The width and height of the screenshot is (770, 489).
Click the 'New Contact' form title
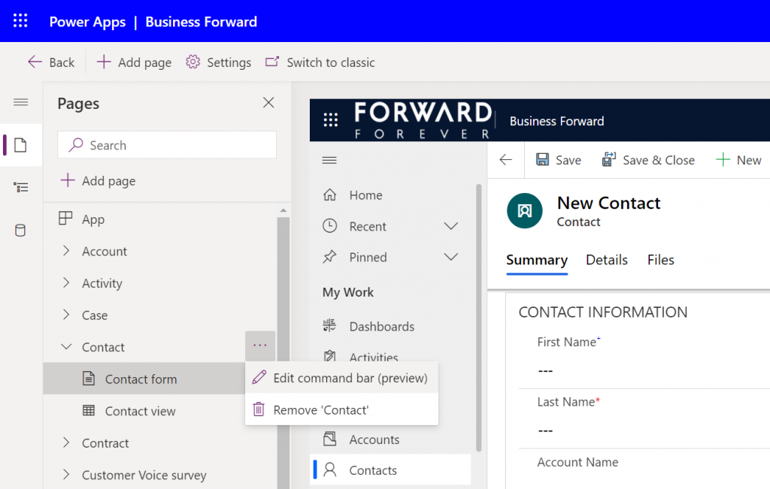608,203
